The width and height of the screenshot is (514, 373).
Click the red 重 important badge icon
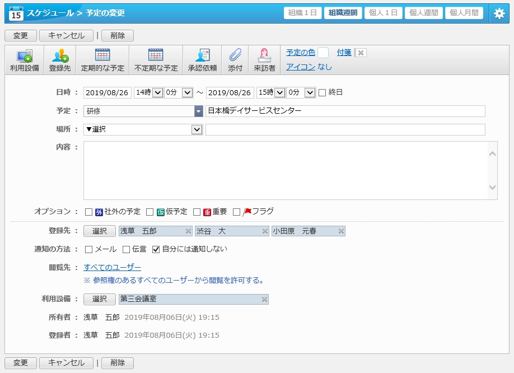(x=207, y=212)
